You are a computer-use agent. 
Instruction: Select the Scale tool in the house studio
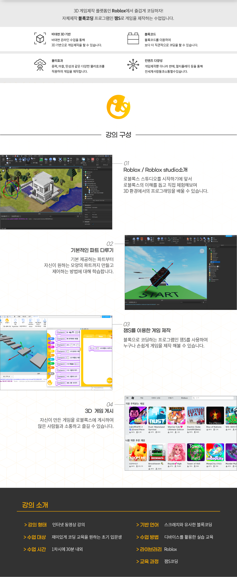point(24,160)
